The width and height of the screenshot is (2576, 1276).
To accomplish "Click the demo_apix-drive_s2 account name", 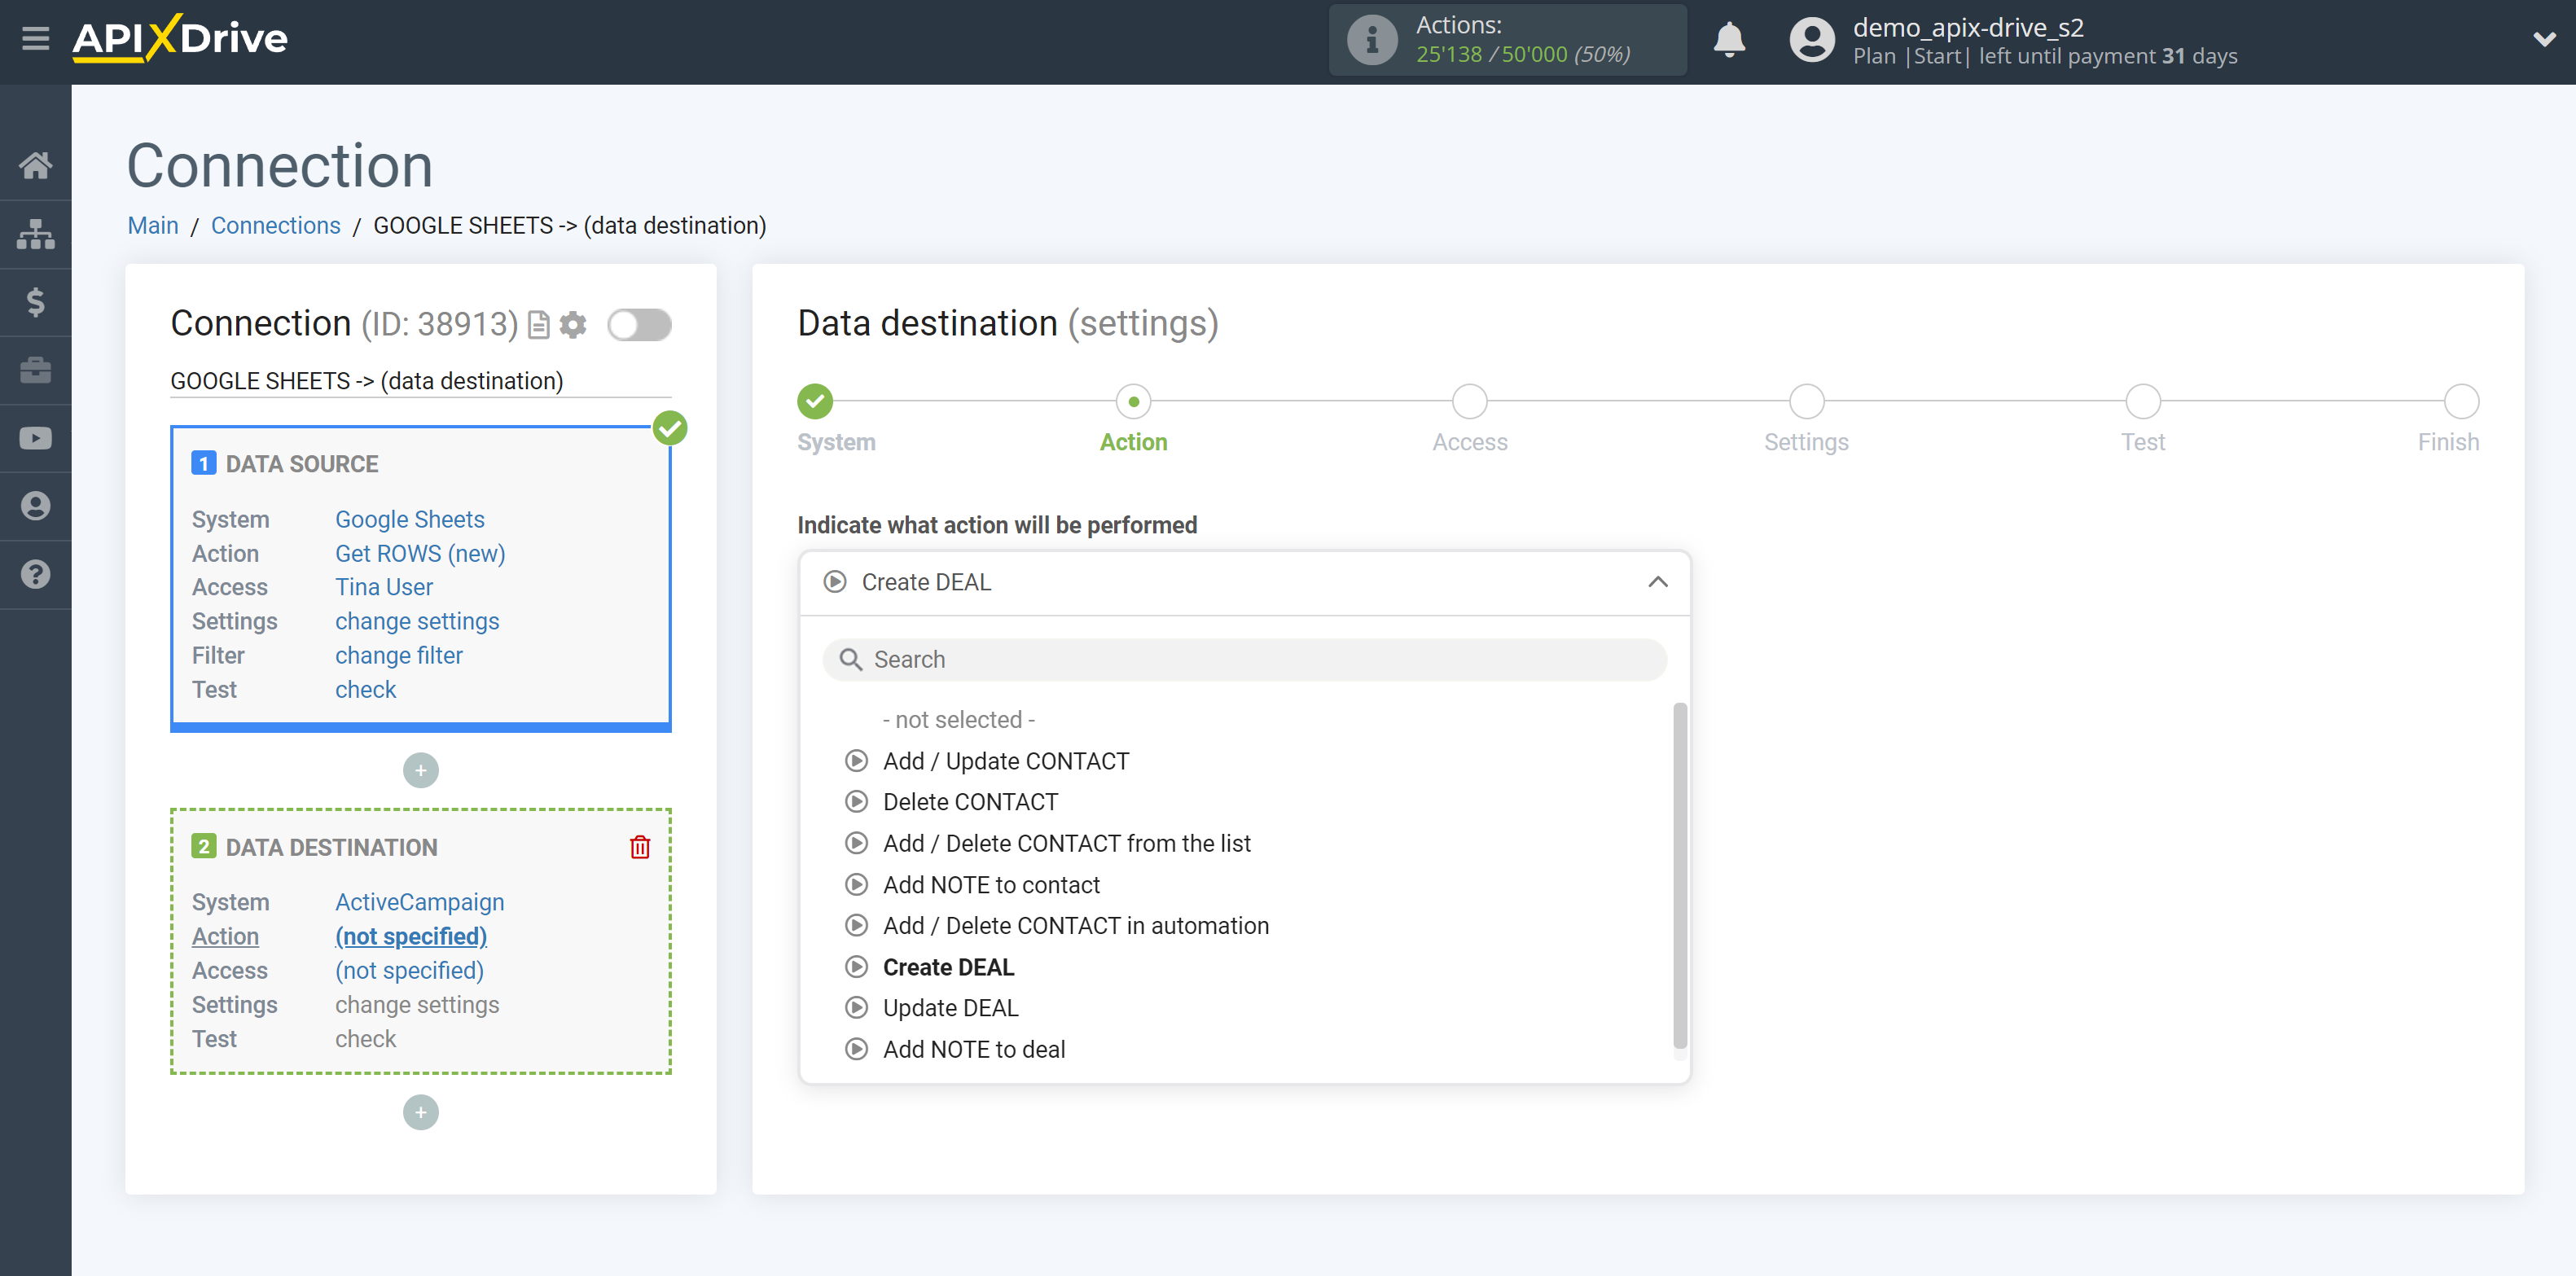I will [x=1968, y=27].
